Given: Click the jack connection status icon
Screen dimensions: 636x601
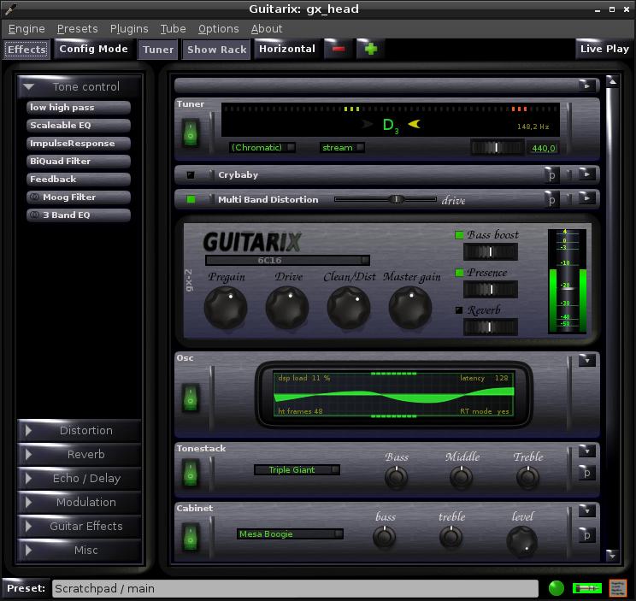Looking at the screenshot, I should pos(586,588).
